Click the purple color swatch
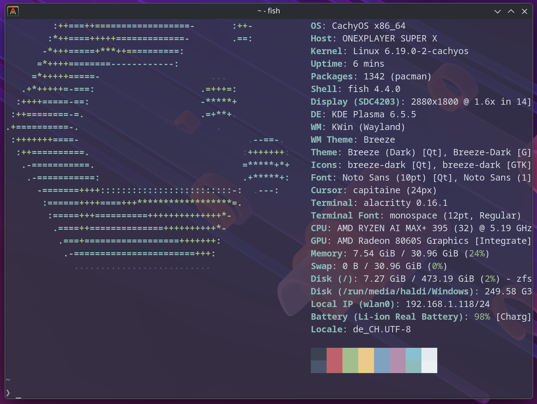537x404 pixels. coord(398,360)
